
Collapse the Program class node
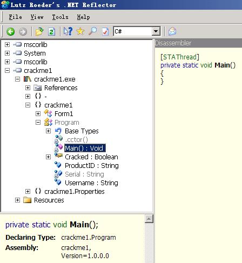[x=38, y=123]
